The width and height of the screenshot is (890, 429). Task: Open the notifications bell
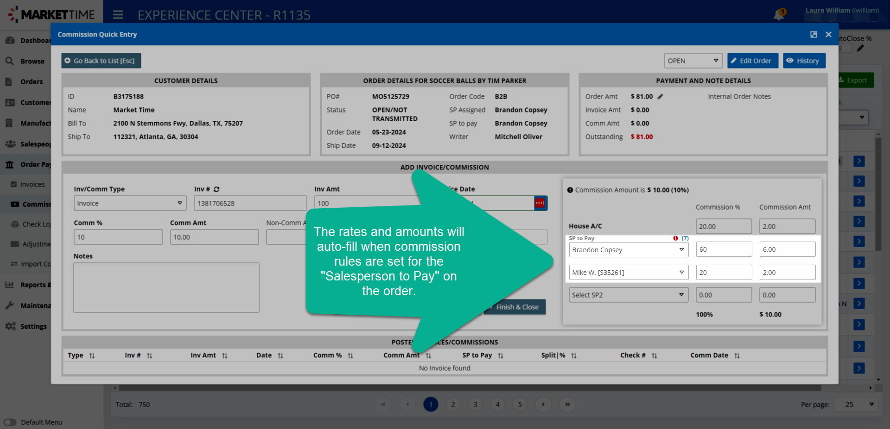point(779,15)
